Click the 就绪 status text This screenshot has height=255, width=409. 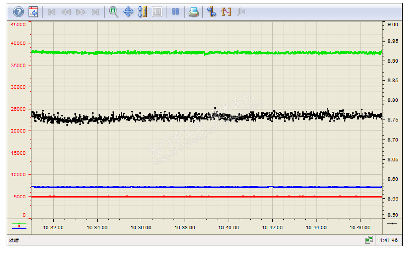[14, 241]
